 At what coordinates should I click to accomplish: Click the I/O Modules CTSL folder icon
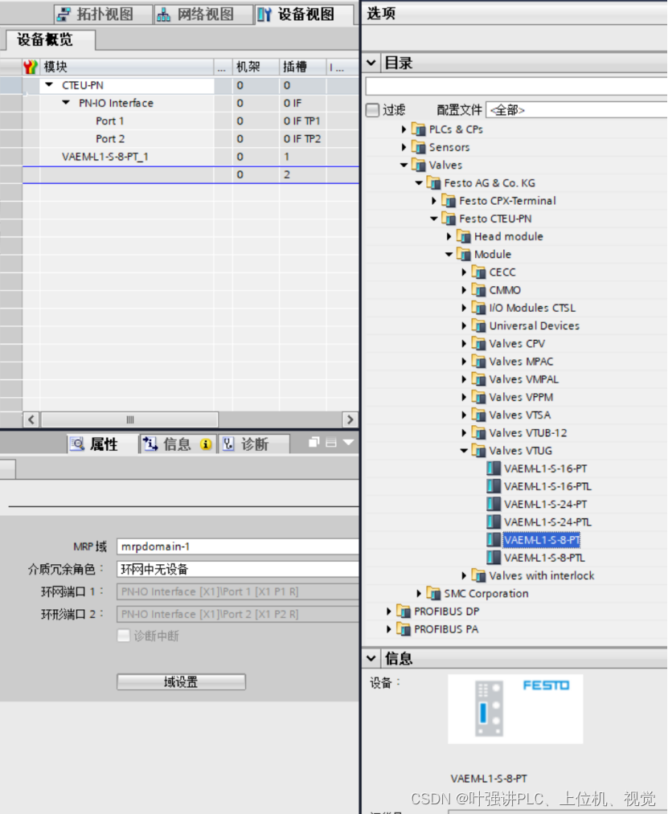point(478,308)
